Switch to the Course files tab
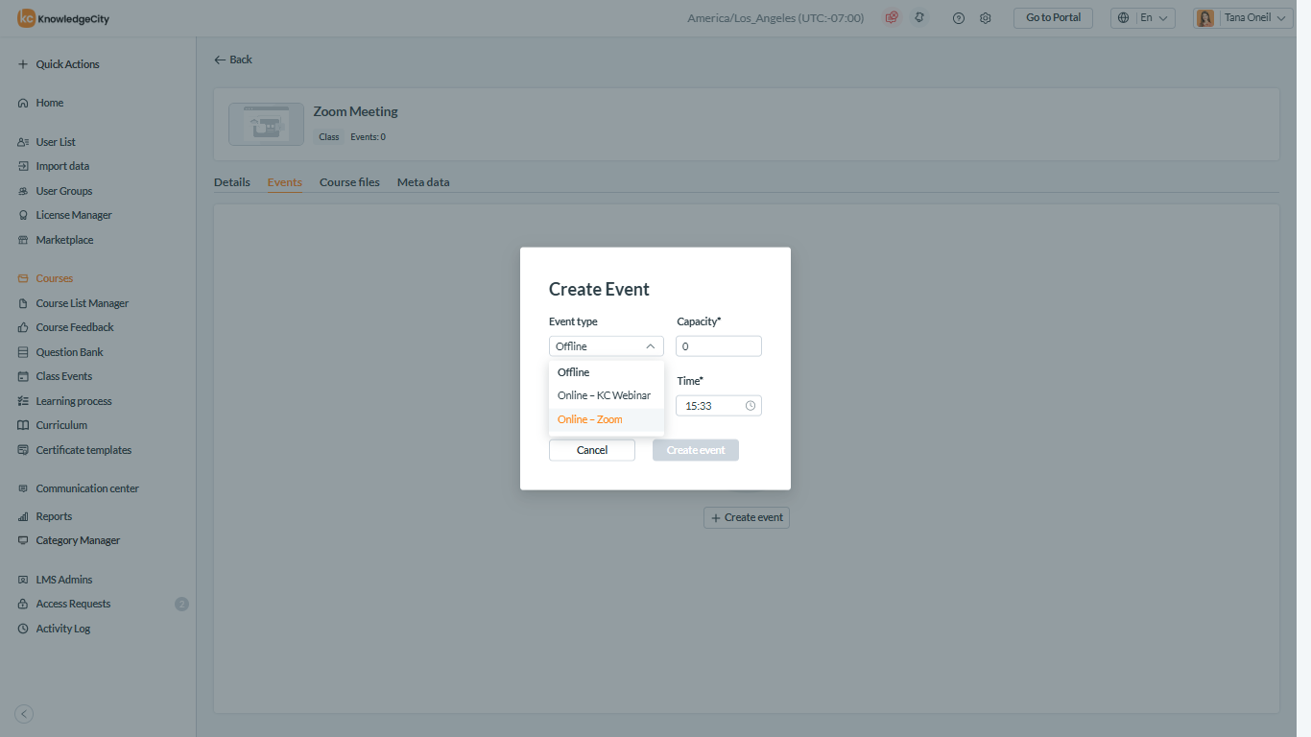 click(349, 182)
